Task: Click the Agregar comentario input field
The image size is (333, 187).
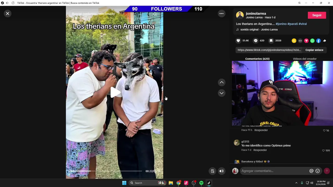Action: (274, 171)
